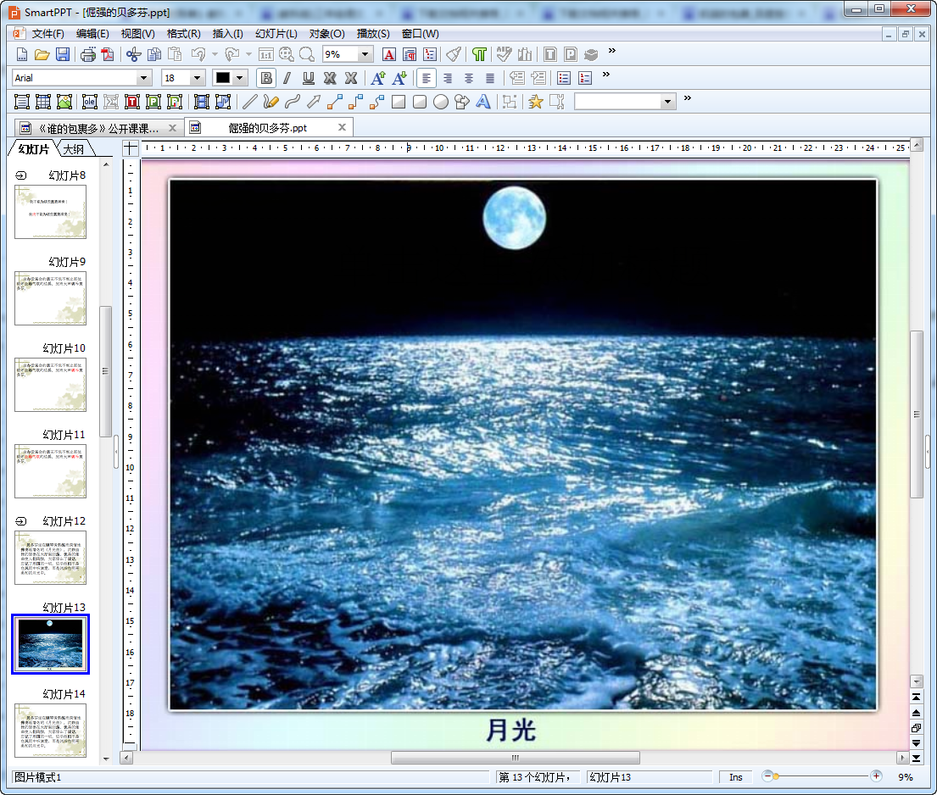
Task: Insert a table frame
Action: point(43,102)
